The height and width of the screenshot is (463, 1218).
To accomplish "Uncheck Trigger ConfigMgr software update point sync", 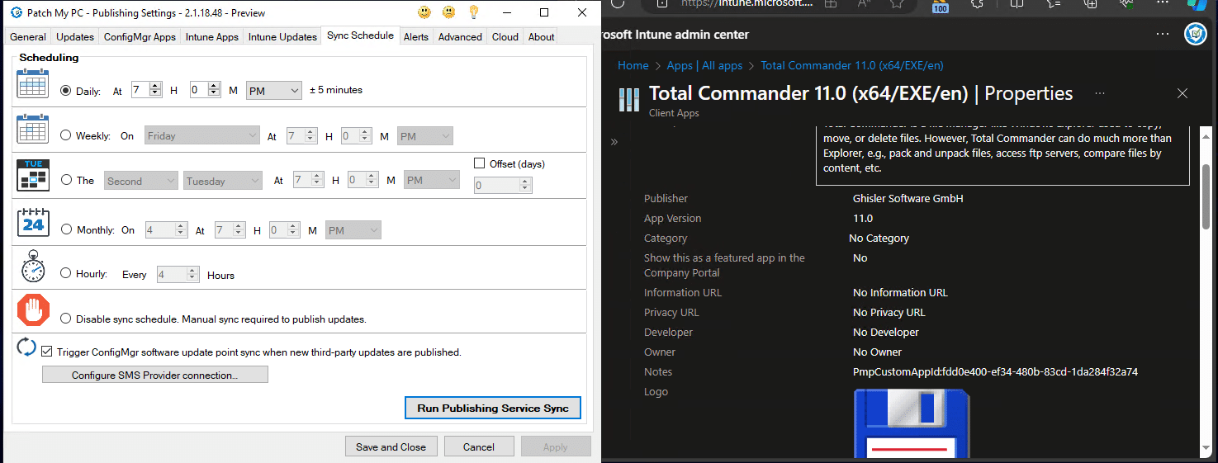I will tap(47, 352).
